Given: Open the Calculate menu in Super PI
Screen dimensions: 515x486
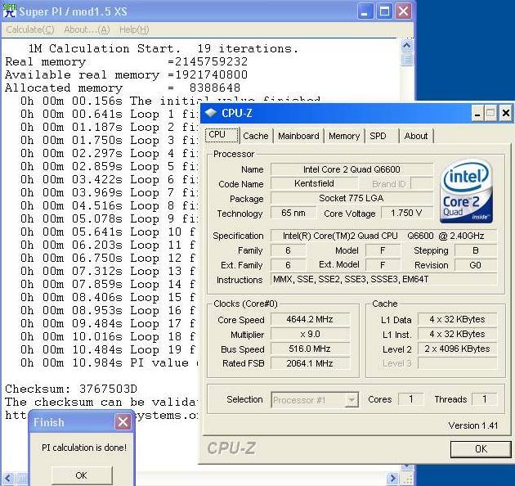Looking at the screenshot, I should click(30, 29).
